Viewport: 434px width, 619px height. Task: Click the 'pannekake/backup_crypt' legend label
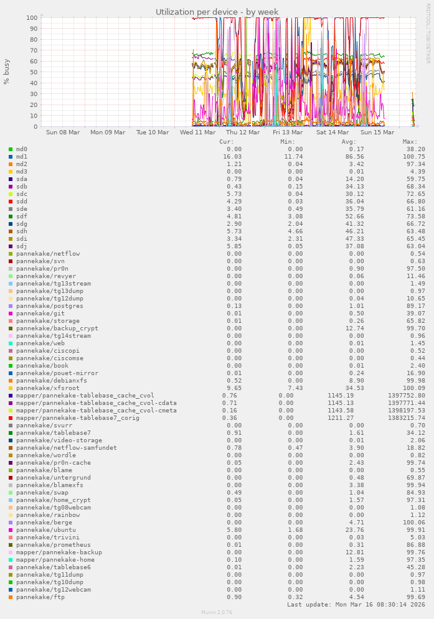click(57, 328)
